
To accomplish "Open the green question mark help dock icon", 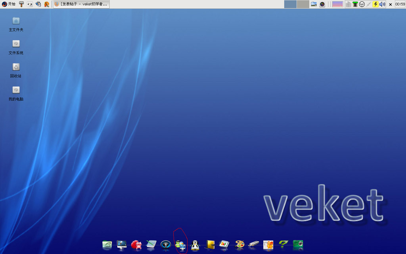I will point(283,245).
